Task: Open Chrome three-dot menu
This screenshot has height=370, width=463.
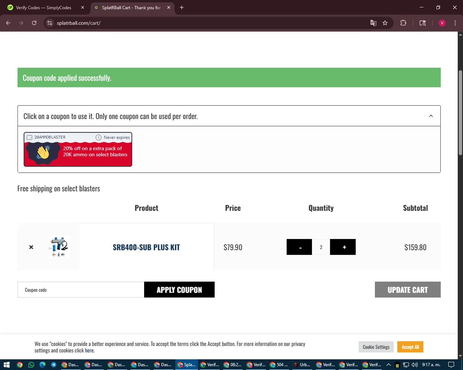Action: [x=455, y=23]
